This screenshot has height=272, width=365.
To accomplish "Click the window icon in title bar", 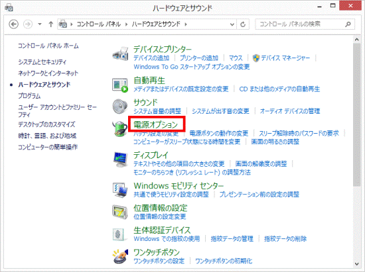I will (x=9, y=8).
